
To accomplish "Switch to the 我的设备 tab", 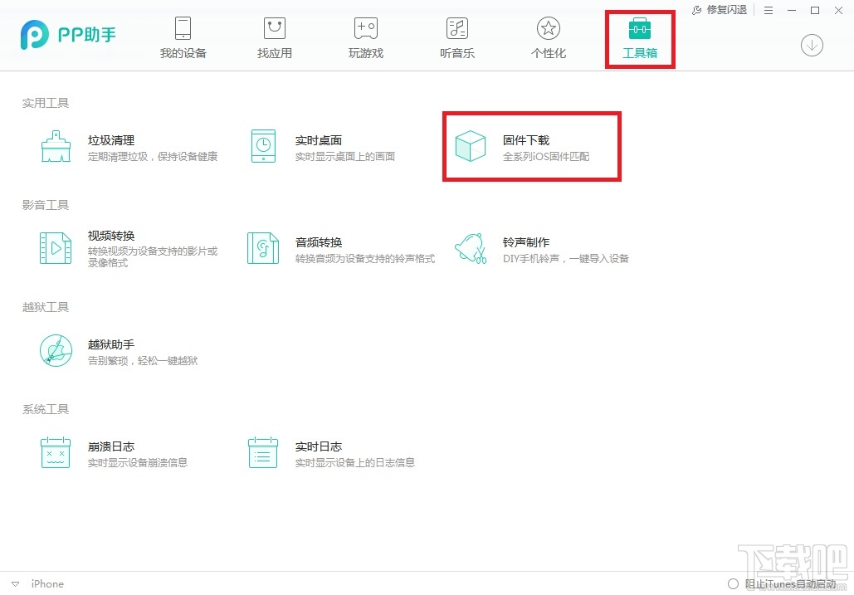I will coord(183,37).
